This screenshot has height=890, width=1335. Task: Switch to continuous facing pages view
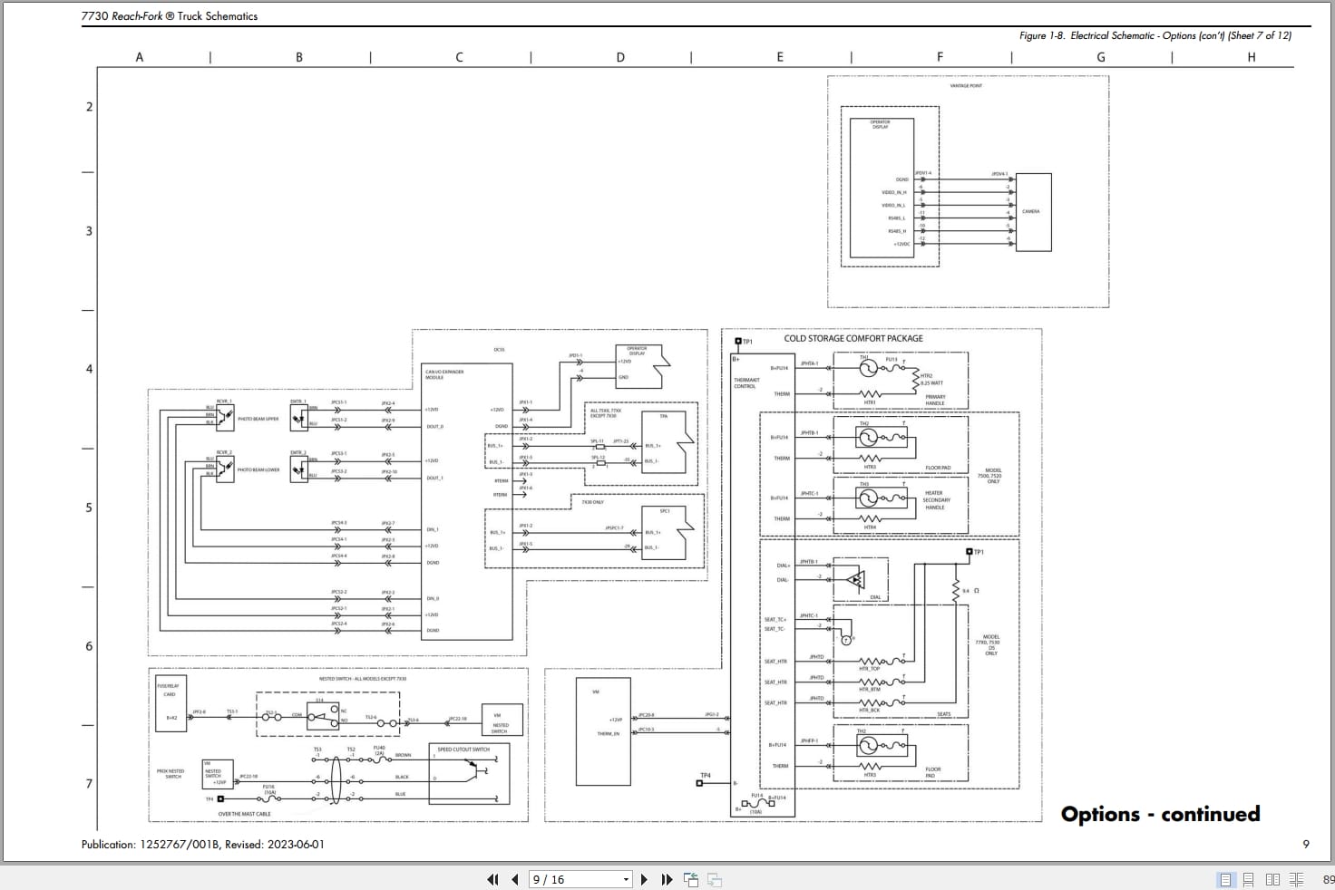tap(1296, 879)
